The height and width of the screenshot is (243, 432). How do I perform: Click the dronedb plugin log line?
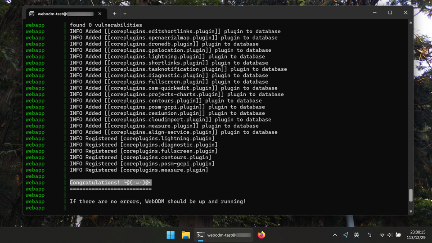(164, 44)
